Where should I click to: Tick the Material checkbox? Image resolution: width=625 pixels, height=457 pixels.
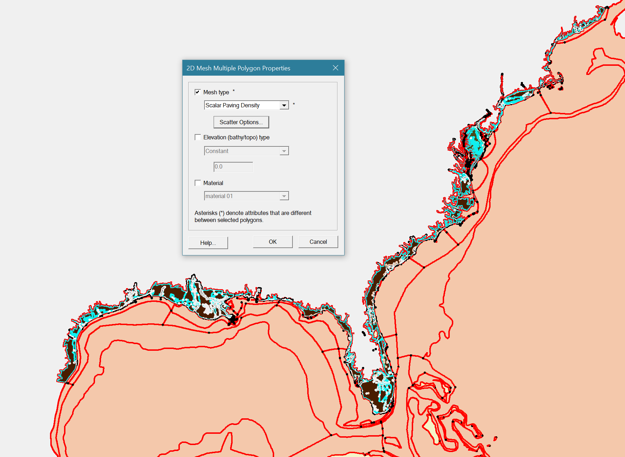coord(198,183)
